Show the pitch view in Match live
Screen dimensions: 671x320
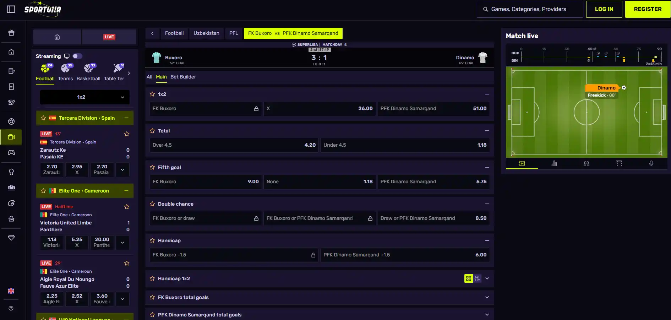[522, 163]
